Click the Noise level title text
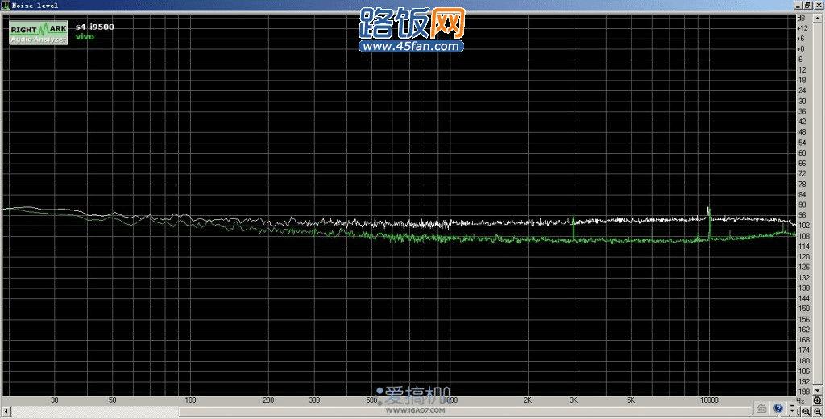The width and height of the screenshot is (825, 419). point(35,6)
